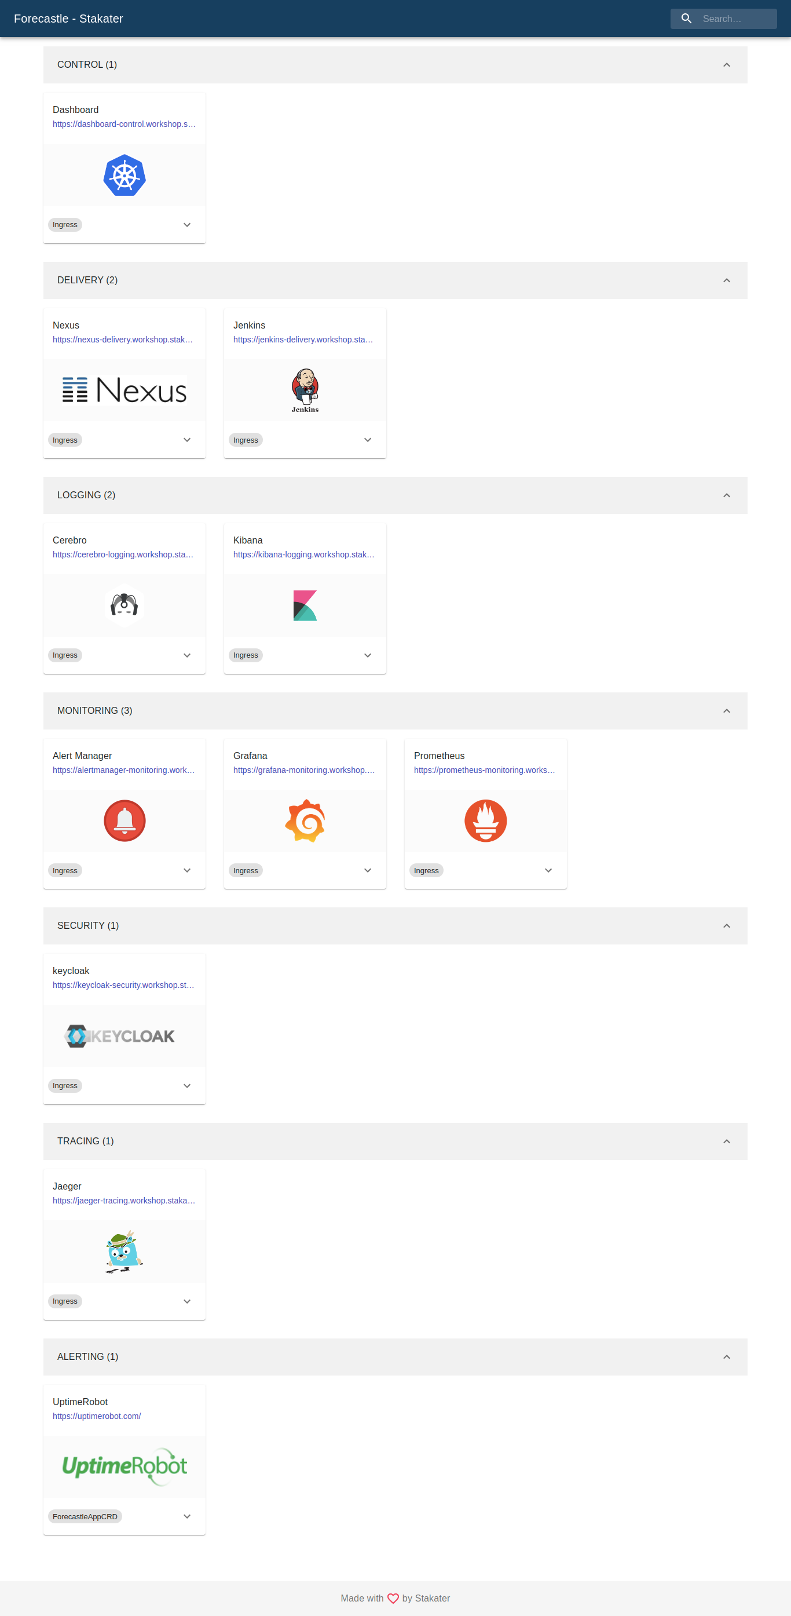This screenshot has width=791, height=1616.
Task: Expand the Jaeger card details arrow
Action: tap(187, 1301)
